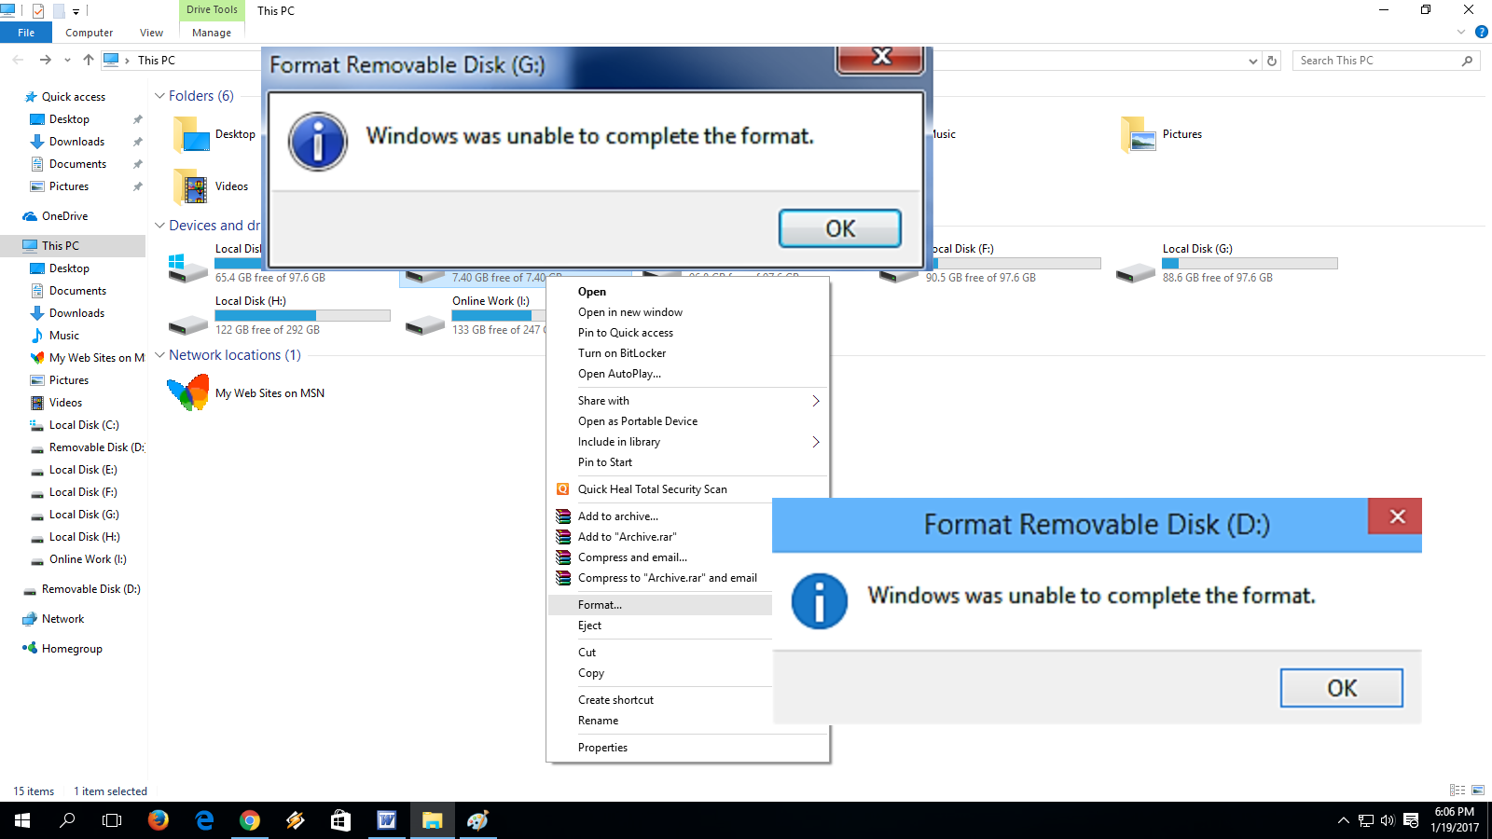The height and width of the screenshot is (839, 1492).
Task: Collapse the Network locations section
Action: coord(159,354)
